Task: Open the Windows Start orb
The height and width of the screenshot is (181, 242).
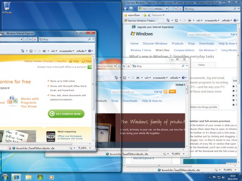Action: point(5,178)
